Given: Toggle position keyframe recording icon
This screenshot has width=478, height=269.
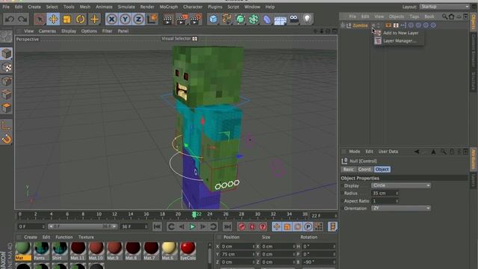Looking at the screenshot, I should click(276, 226).
